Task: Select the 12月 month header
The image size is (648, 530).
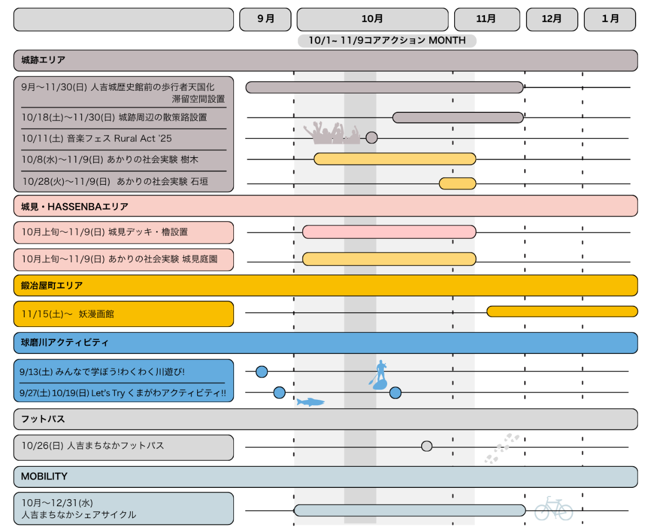Action: [x=551, y=19]
